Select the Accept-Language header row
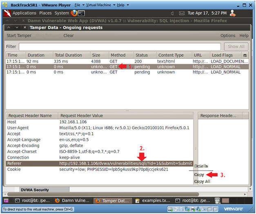Image resolution: width=256 pixels, height=214 pixels. (100, 140)
